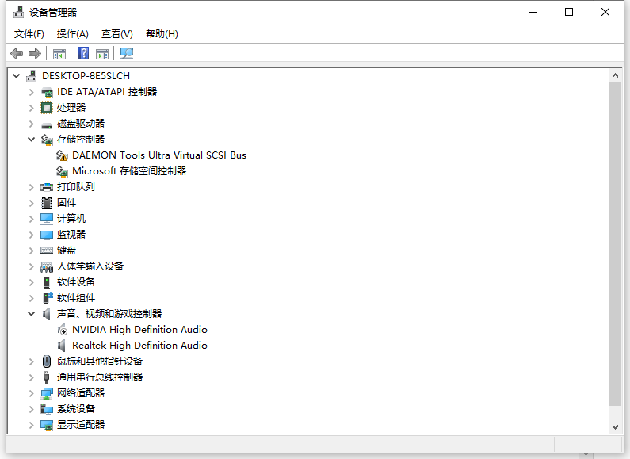
Task: Select the Realtek High Definition Audio device
Action: coord(139,345)
